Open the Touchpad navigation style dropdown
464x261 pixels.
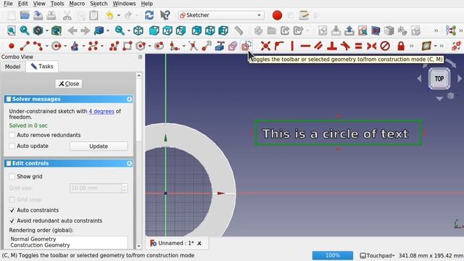378,255
